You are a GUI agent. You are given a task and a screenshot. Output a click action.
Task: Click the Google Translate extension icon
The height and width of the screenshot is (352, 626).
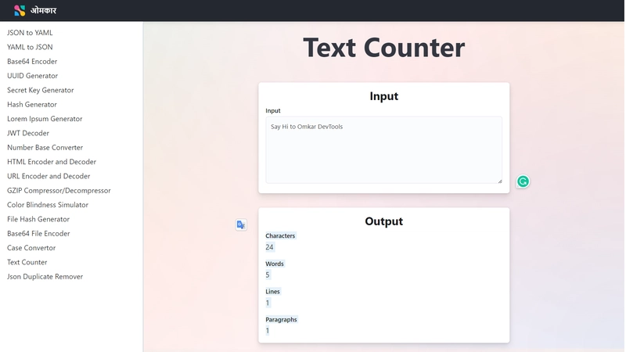(241, 224)
